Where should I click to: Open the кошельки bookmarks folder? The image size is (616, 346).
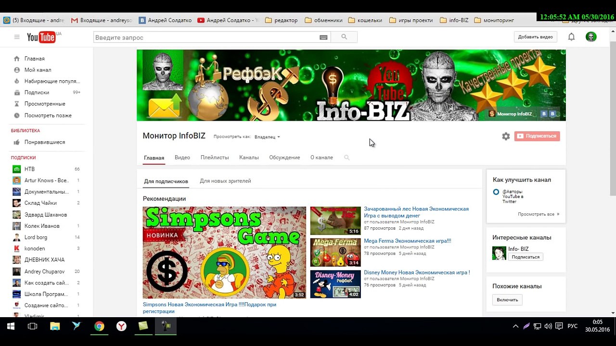pyautogui.click(x=365, y=20)
